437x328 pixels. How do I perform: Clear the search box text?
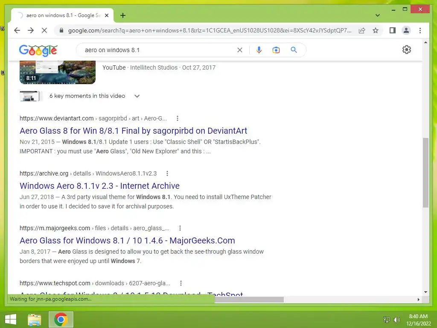(x=240, y=50)
